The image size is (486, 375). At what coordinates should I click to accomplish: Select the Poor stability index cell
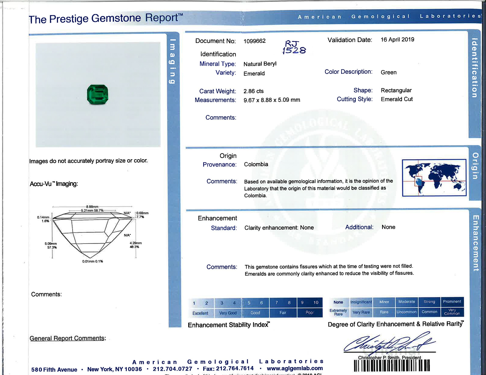[x=310, y=312]
